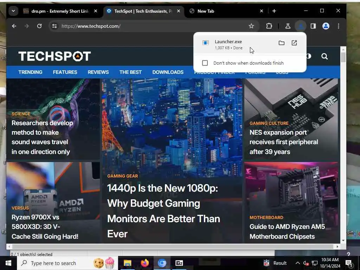This screenshot has width=360, height=270.
Task: Open the 1440p budget gaming monitors article
Action: point(163,211)
